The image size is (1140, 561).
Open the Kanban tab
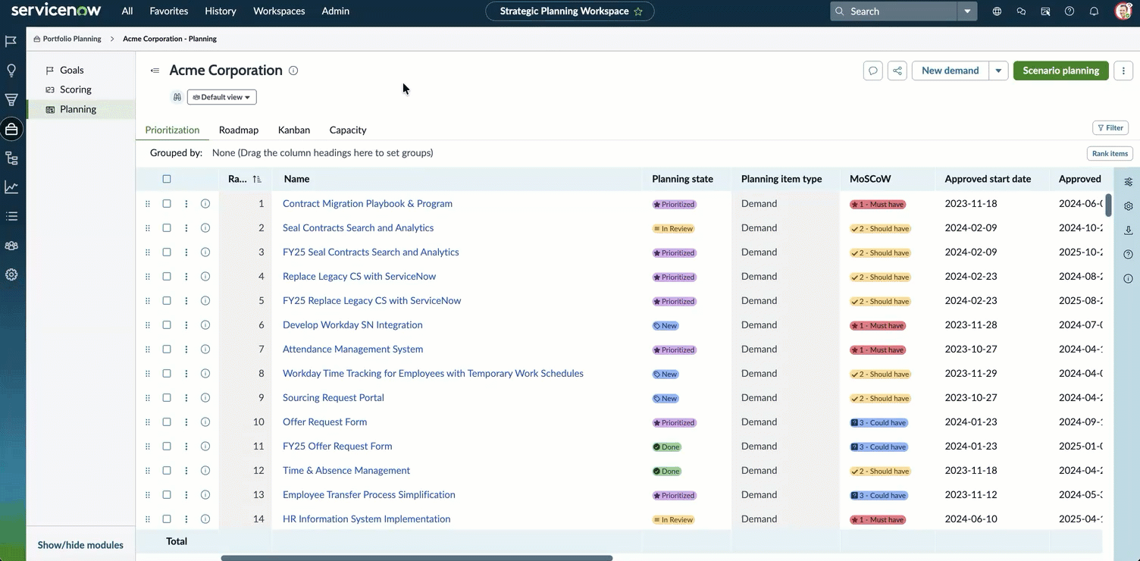point(294,130)
